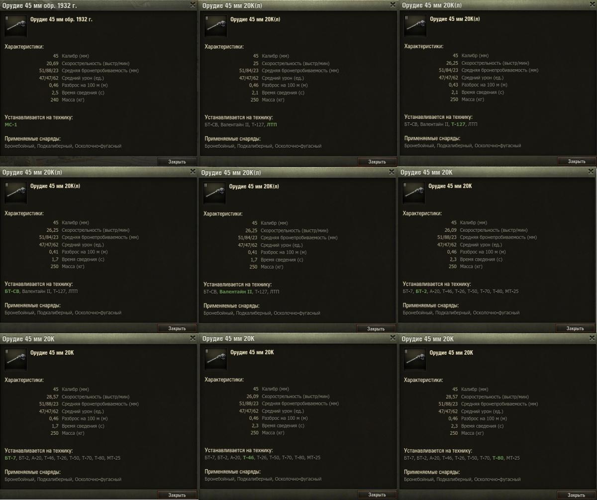
Task: Click the rate of fire value 25
Action: pos(255,63)
